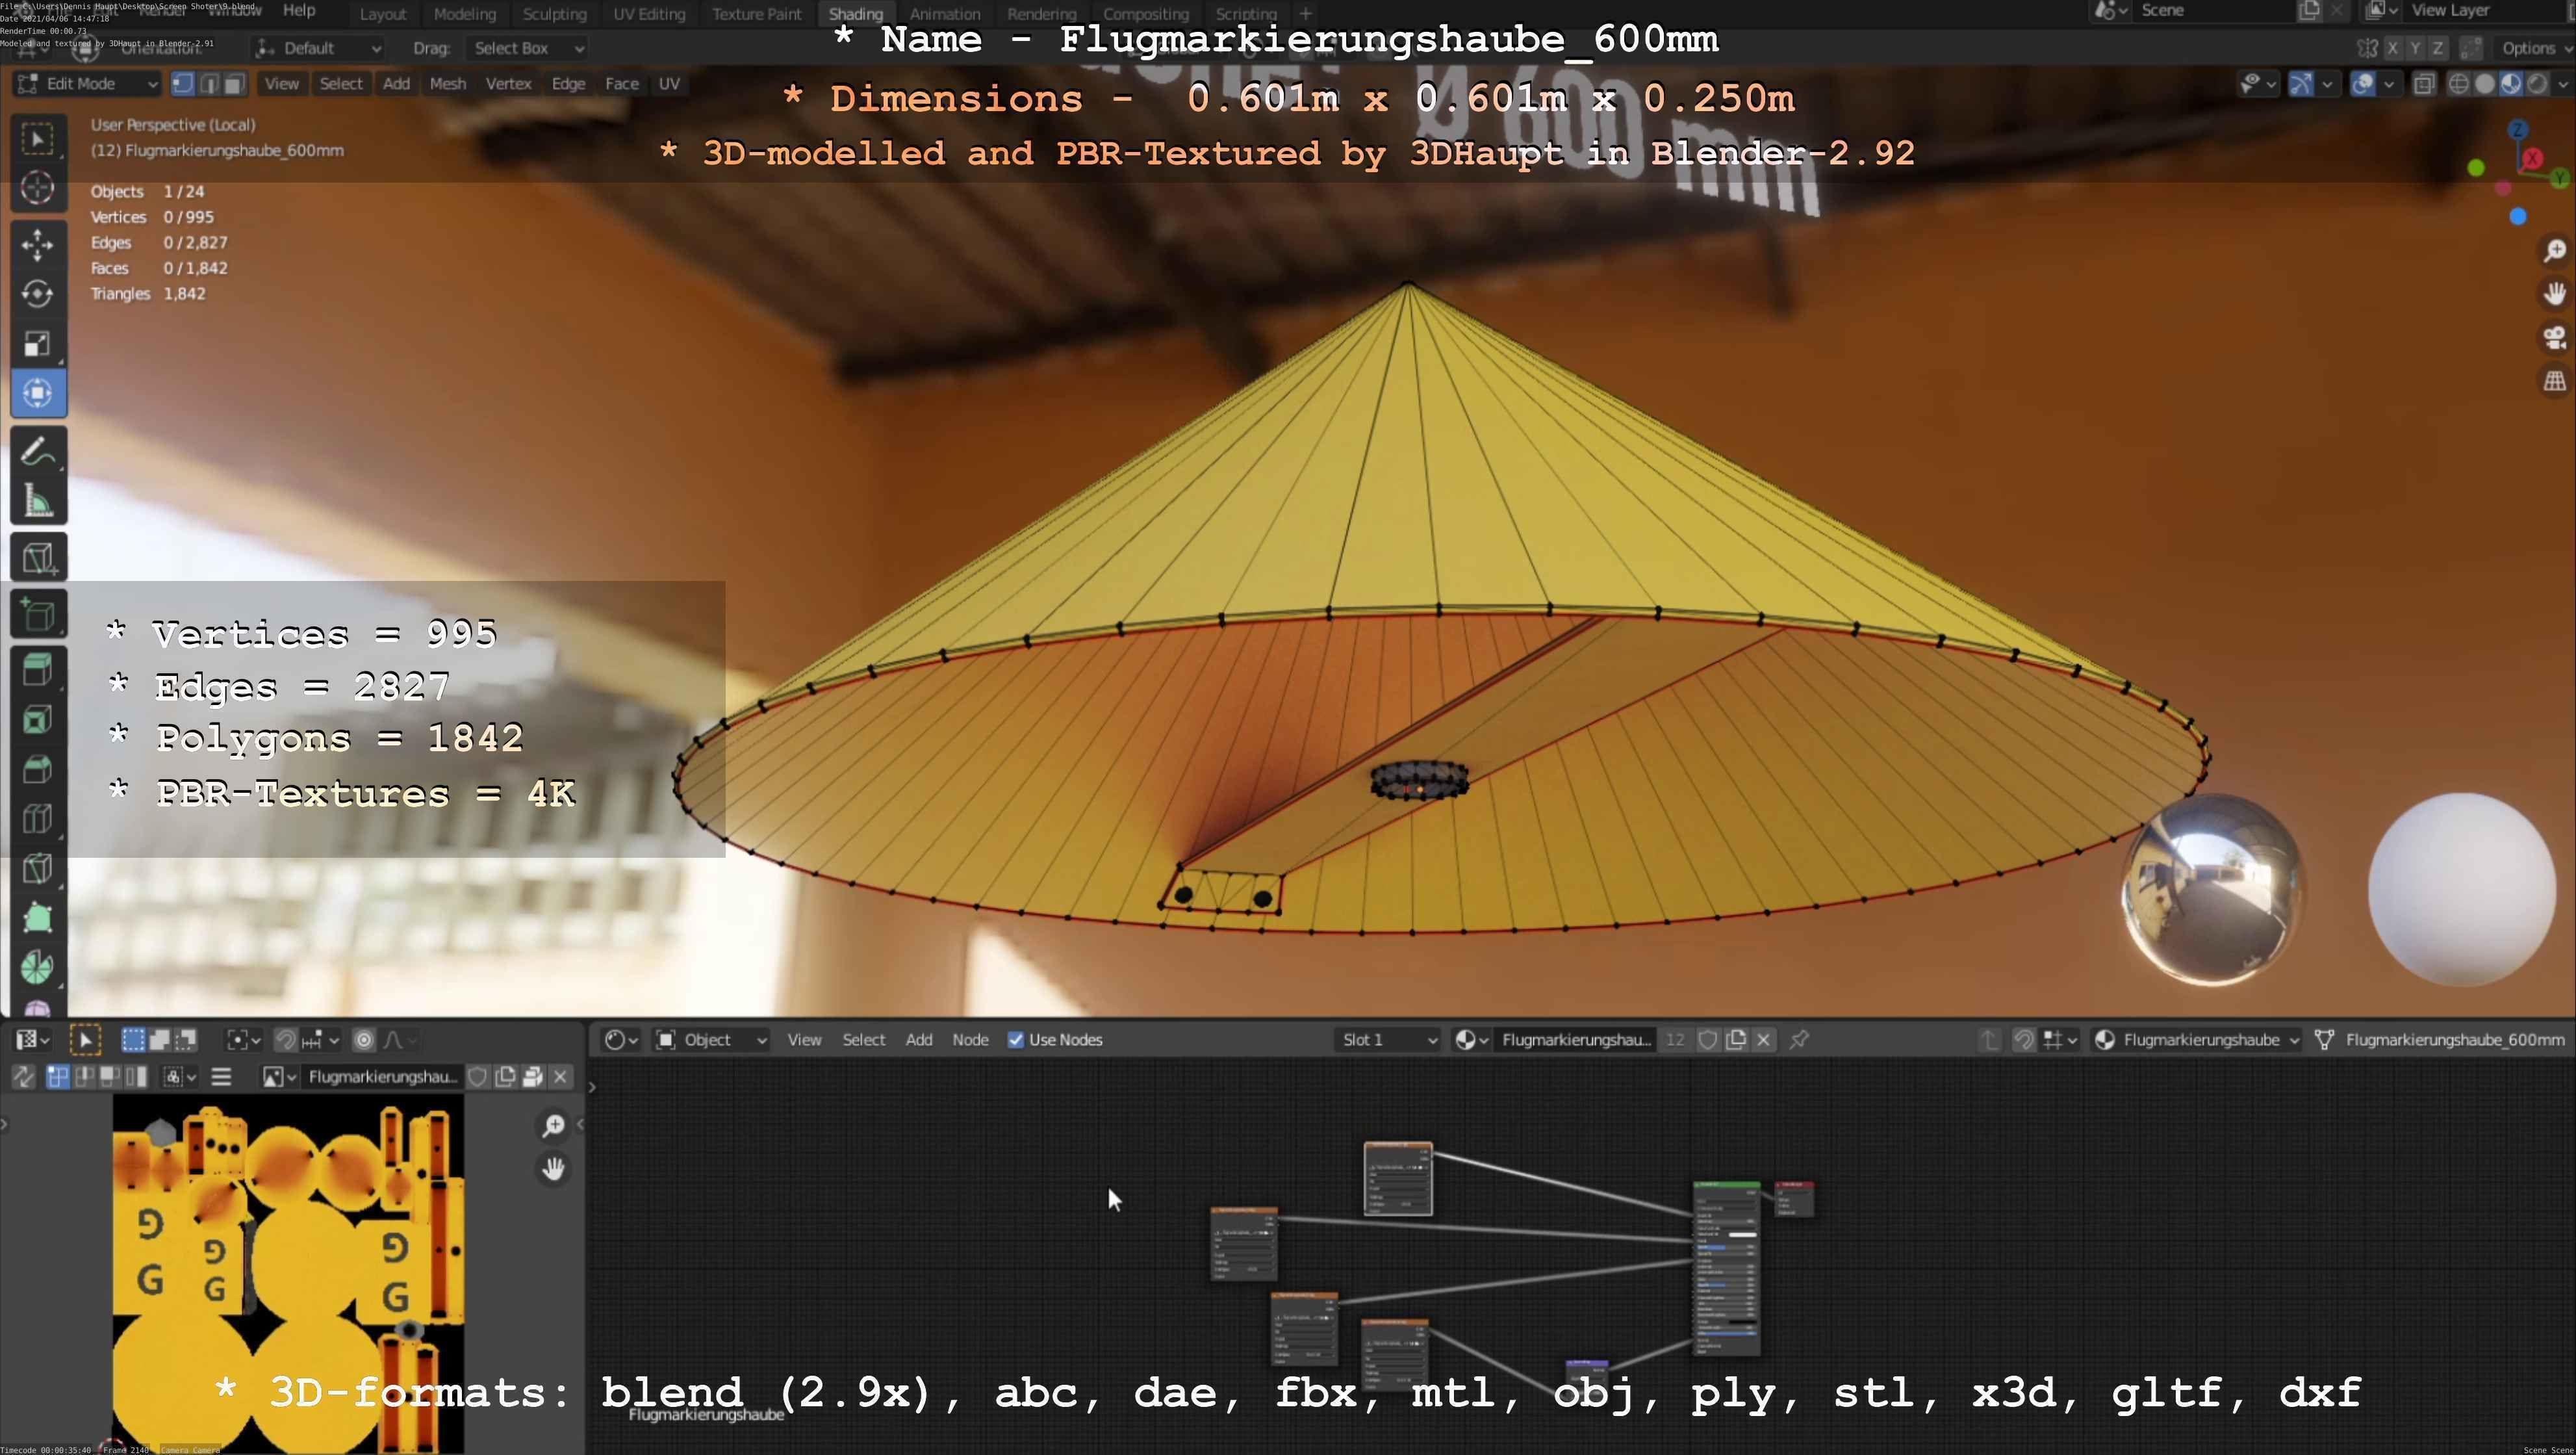This screenshot has width=2576, height=1455.
Task: Choose the Rotate tool
Action: (x=38, y=294)
